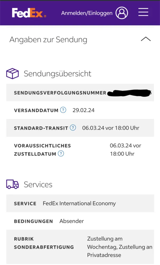Click the Standard-Transit delivery time value

[111, 128]
